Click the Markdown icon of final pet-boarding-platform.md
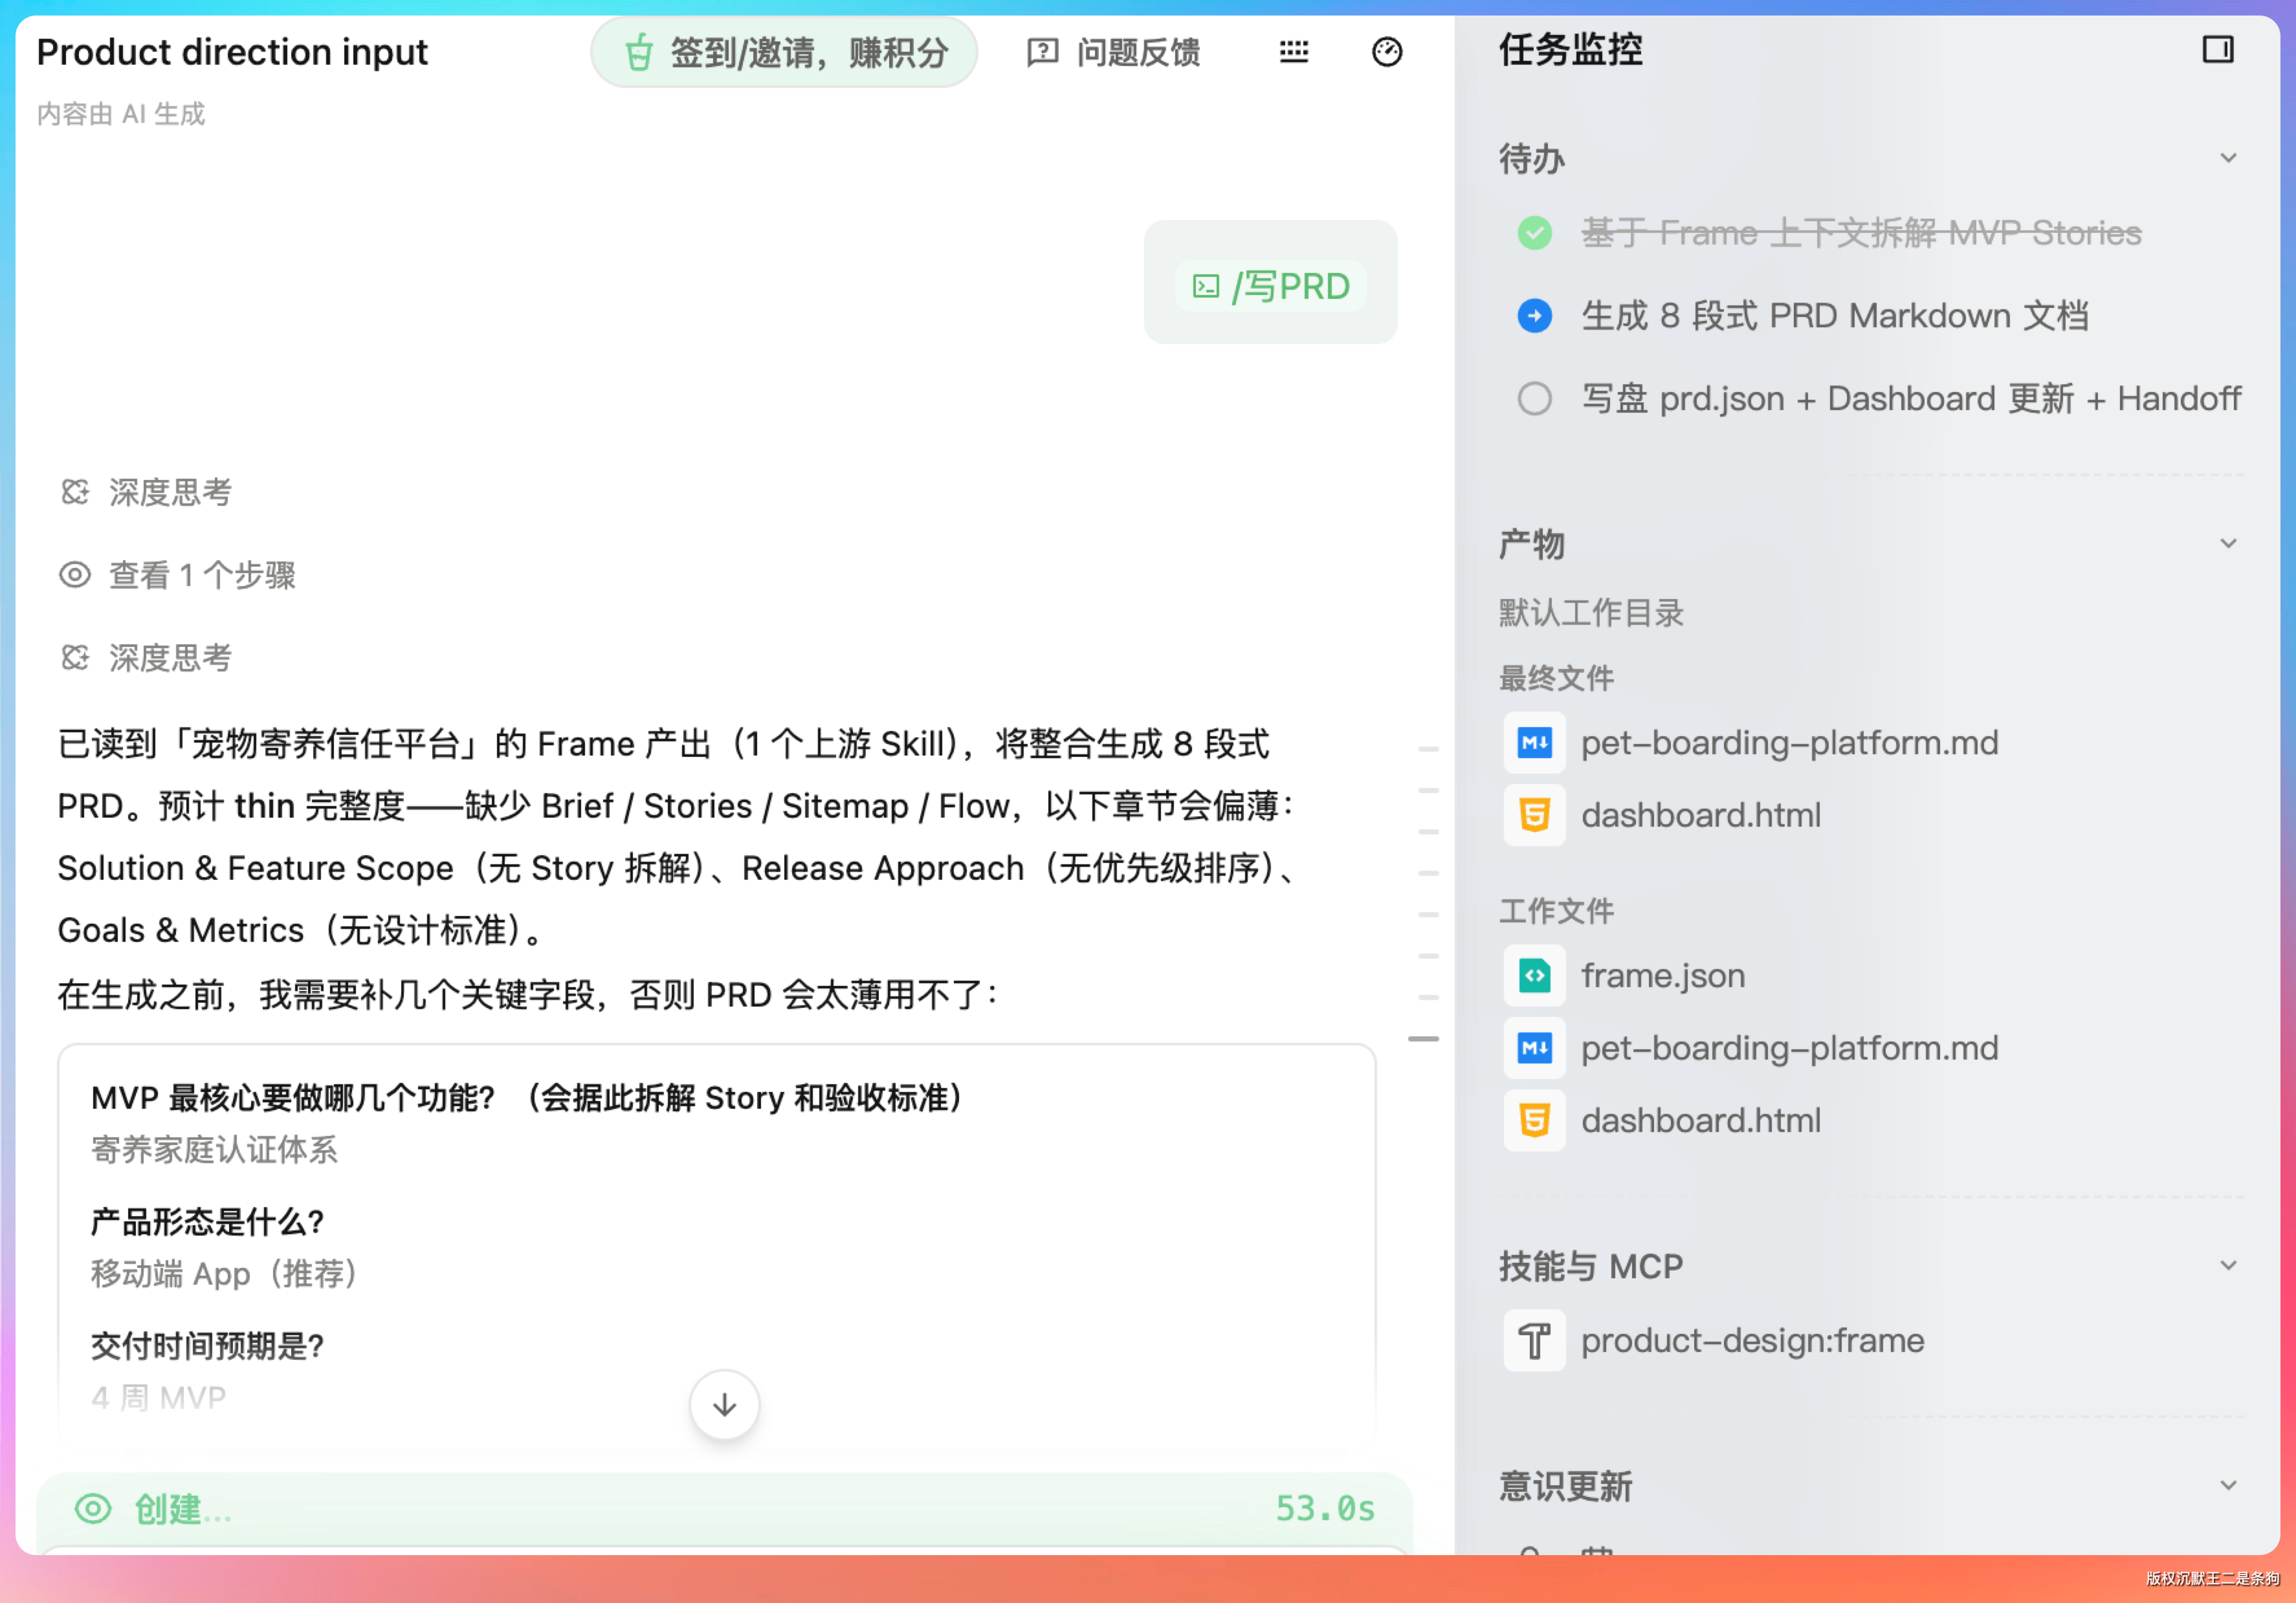 (x=1534, y=743)
